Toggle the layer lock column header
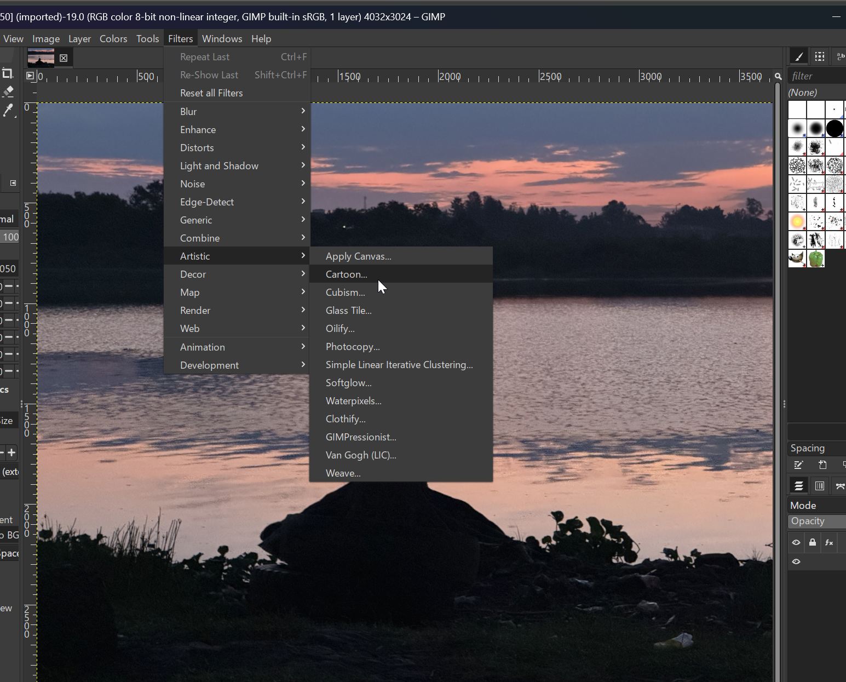 813,542
